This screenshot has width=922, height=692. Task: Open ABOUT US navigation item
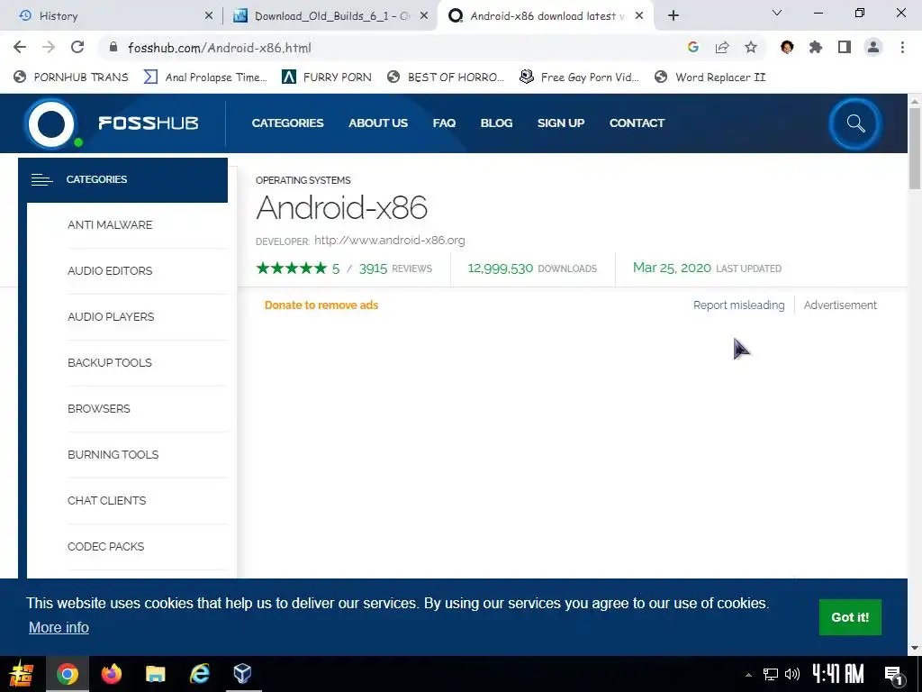coord(378,123)
